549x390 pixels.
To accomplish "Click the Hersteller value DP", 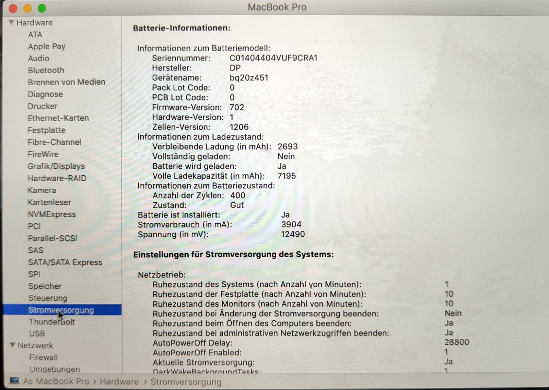I will (x=235, y=68).
